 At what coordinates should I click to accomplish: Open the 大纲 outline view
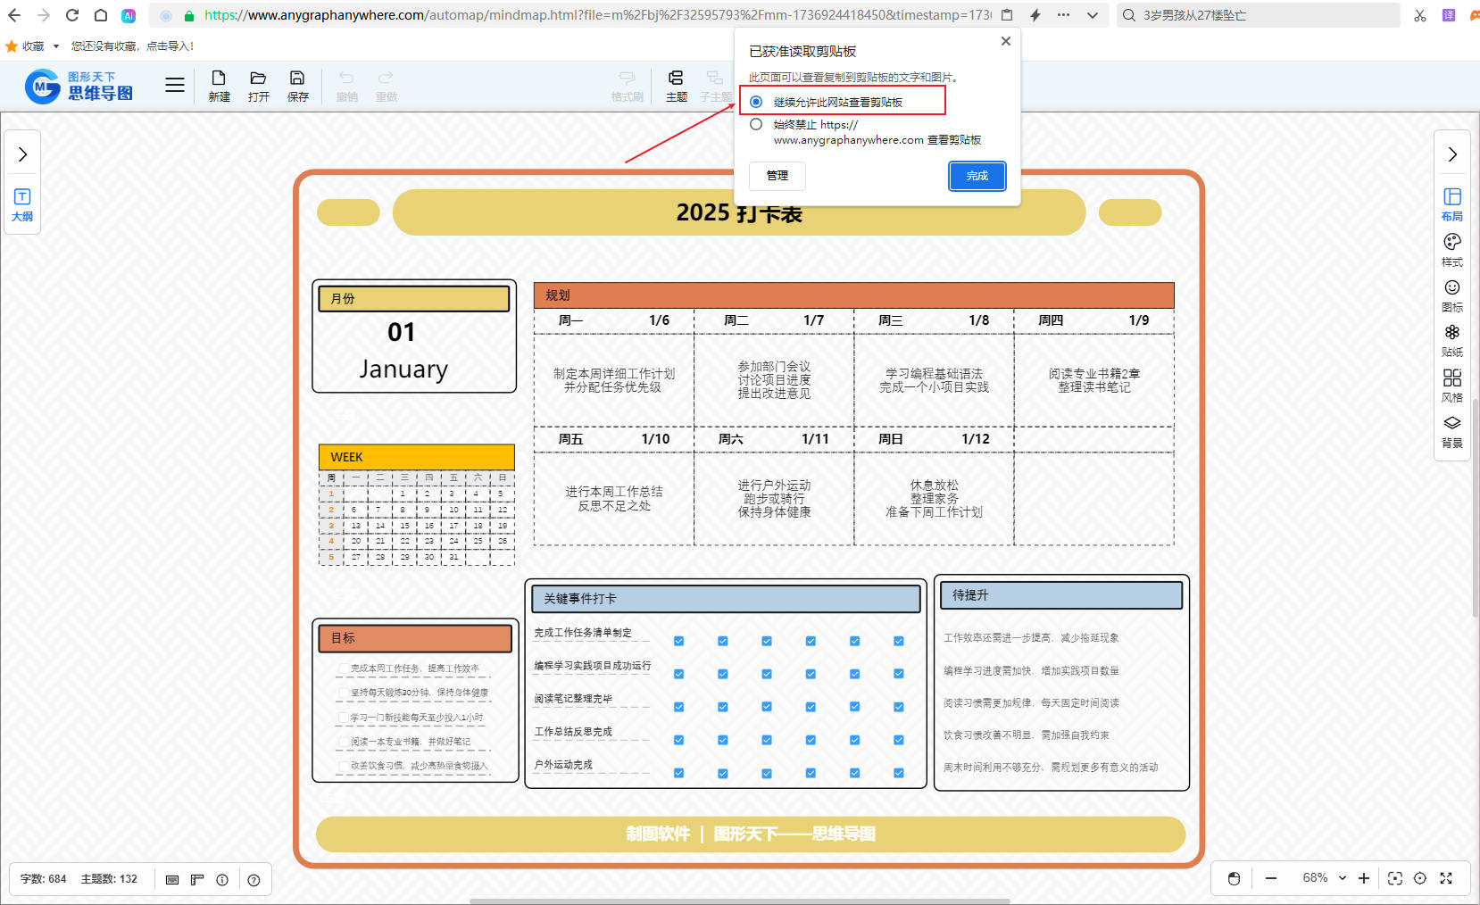click(22, 204)
